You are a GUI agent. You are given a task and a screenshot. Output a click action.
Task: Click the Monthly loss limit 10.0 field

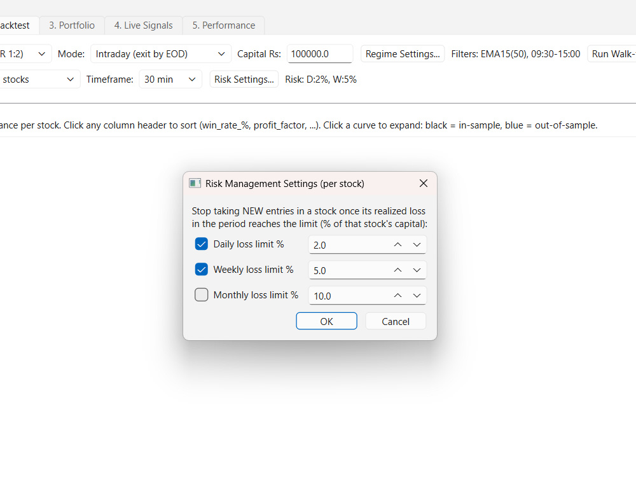368,296
